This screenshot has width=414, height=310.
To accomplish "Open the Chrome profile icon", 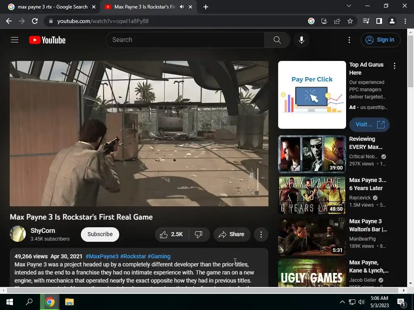I will click(x=392, y=21).
